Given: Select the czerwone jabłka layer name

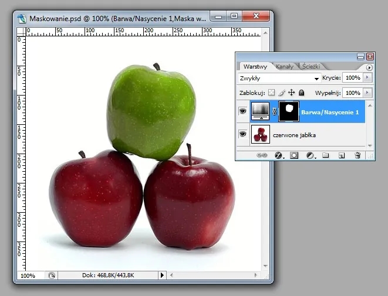Looking at the screenshot, I should [x=294, y=135].
